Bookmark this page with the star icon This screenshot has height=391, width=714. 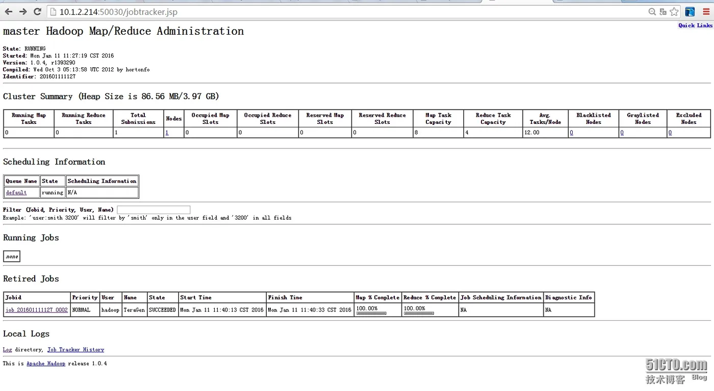[674, 12]
